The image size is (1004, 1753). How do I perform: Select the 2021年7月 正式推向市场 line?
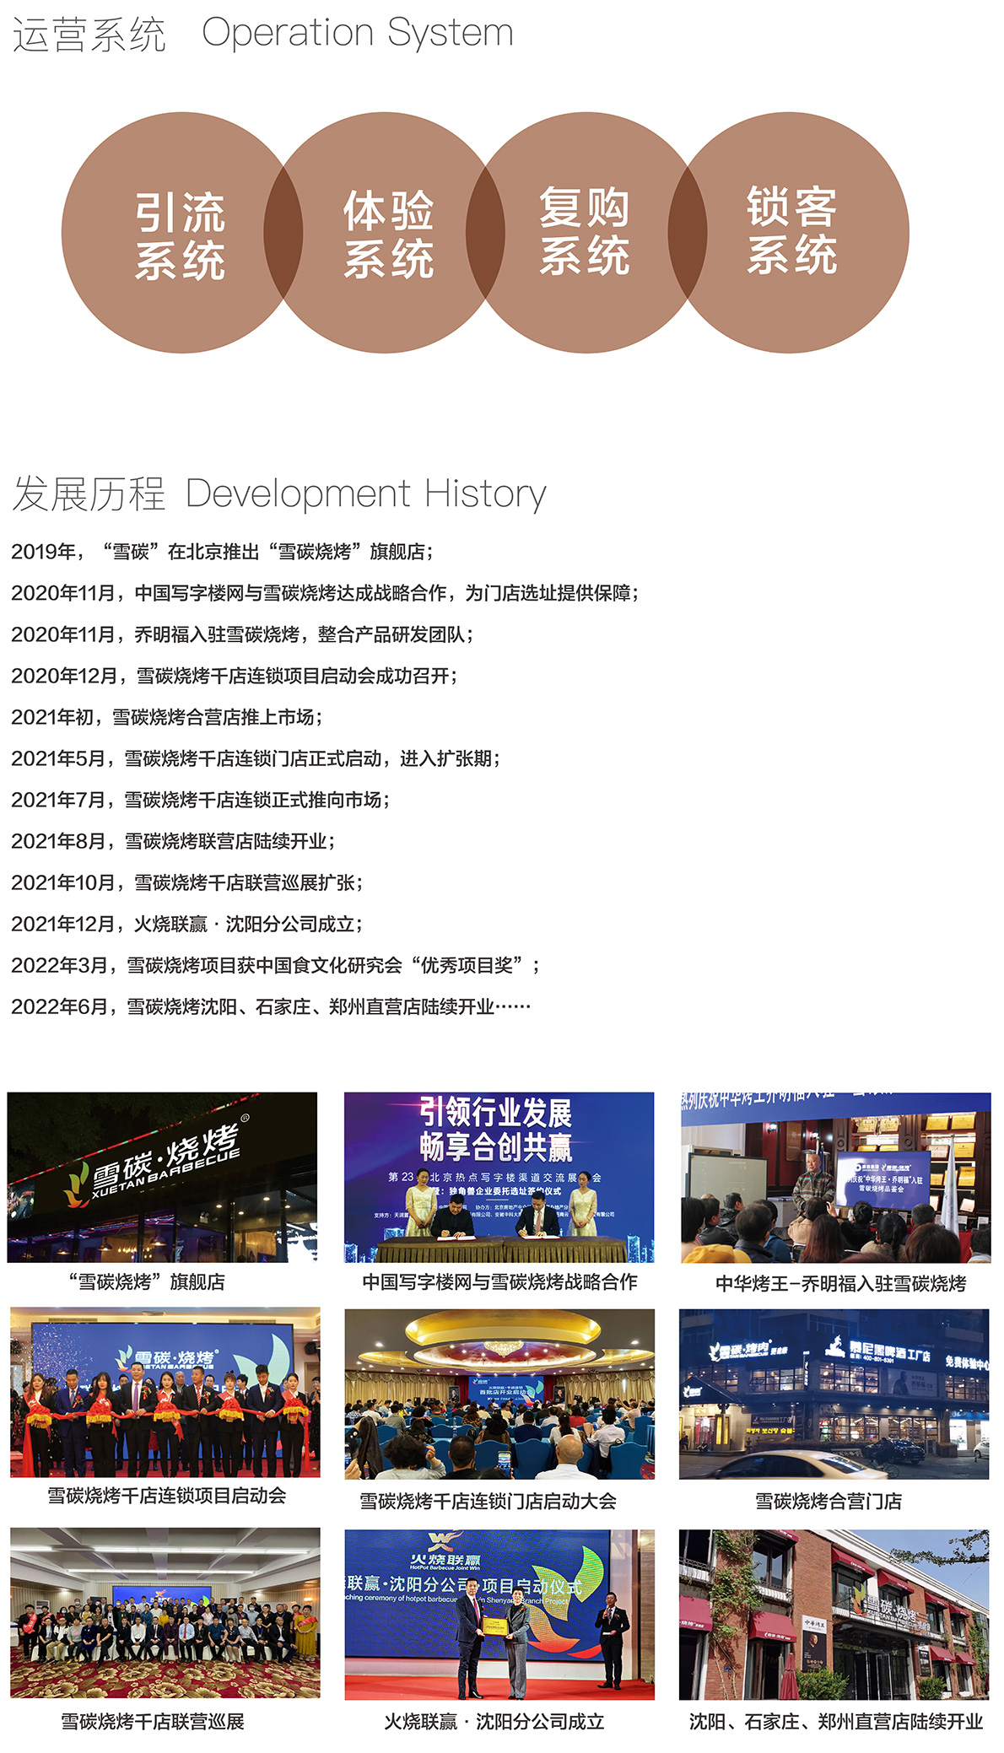click(201, 800)
